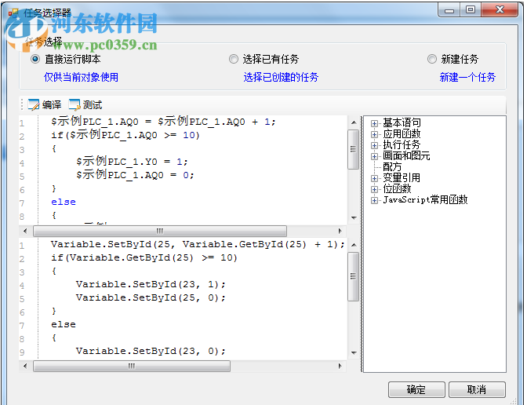Expand the 位函数 tree node
The image size is (527, 405).
(374, 189)
